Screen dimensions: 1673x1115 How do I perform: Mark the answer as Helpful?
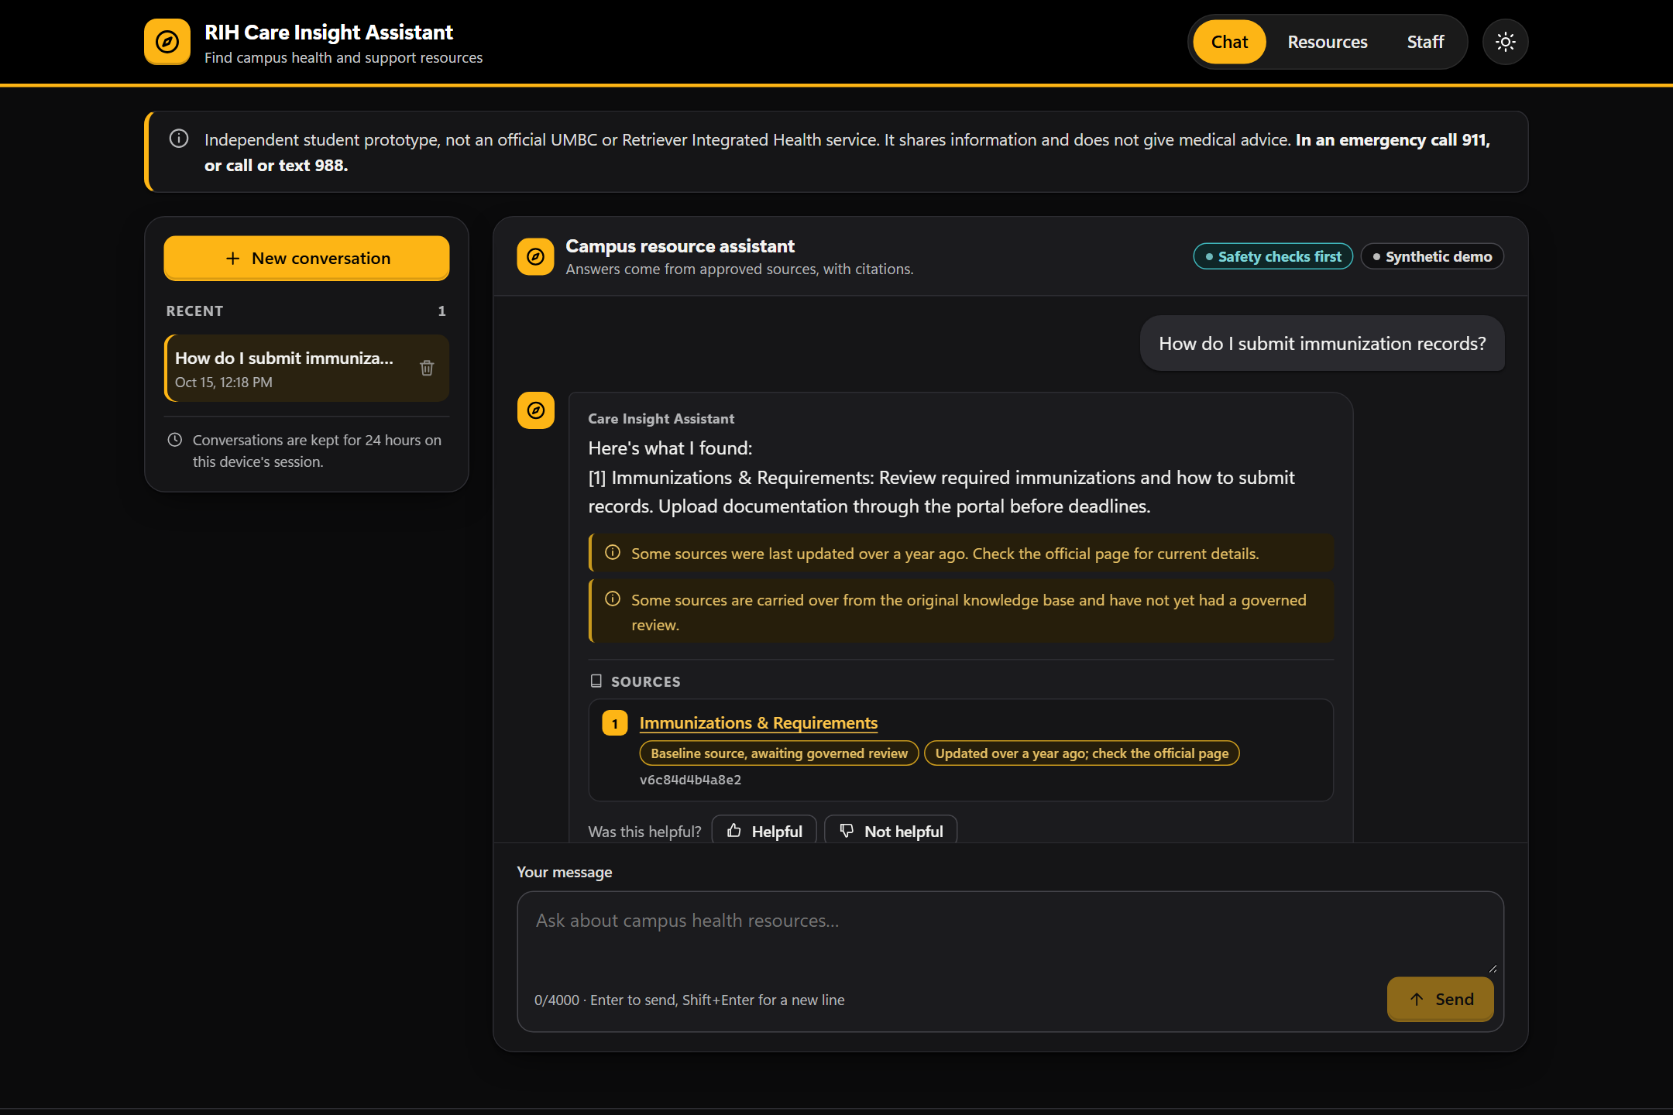[x=764, y=831]
